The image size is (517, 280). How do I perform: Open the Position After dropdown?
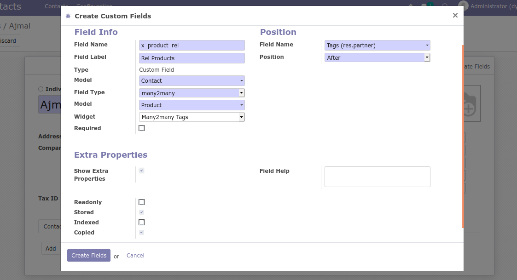377,57
